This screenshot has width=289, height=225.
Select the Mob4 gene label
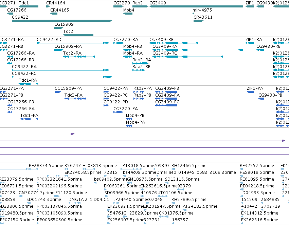129,10
